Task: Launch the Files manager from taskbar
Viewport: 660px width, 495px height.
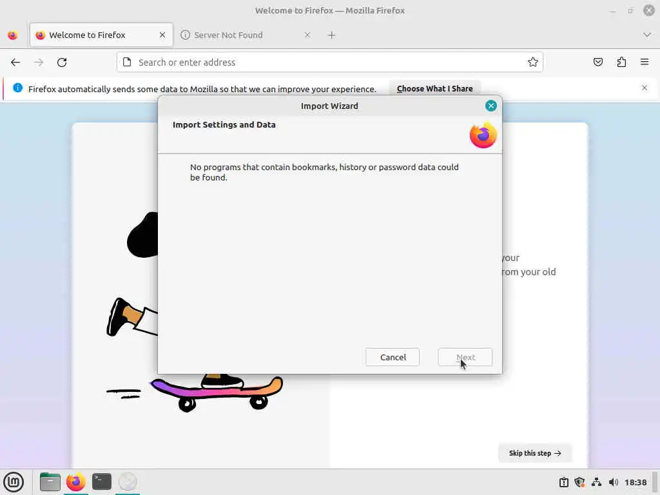Action: [x=50, y=481]
